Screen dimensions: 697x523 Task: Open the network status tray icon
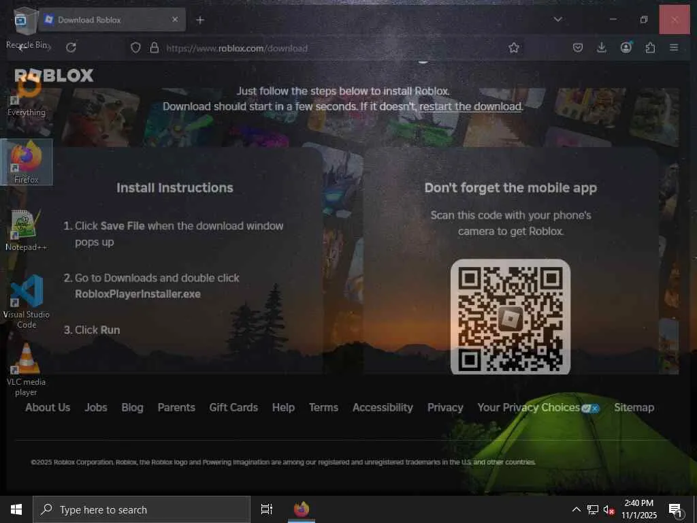593,509
